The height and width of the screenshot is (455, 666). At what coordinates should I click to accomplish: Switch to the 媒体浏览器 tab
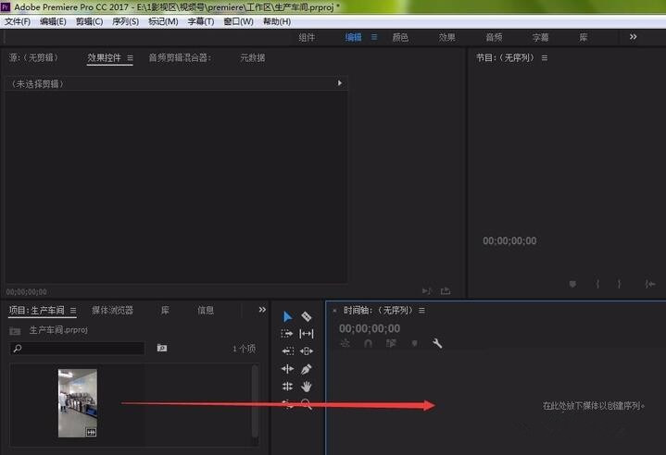(x=111, y=311)
